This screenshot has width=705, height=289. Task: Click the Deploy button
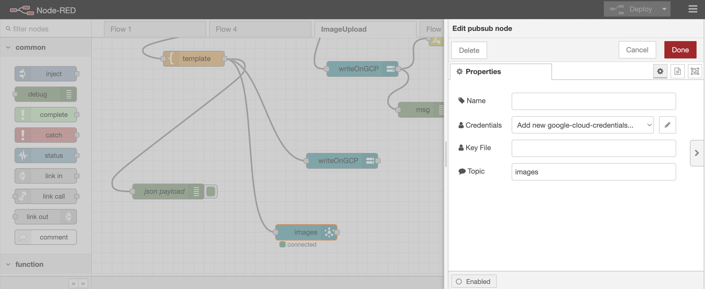click(631, 9)
